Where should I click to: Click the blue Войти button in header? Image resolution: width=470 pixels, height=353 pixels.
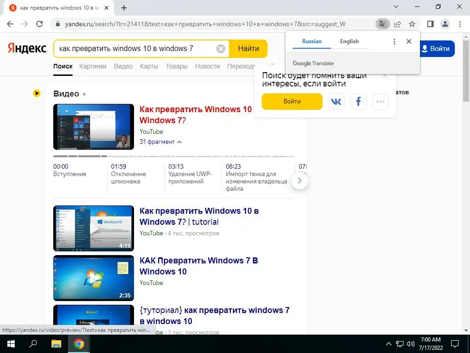[437, 49]
